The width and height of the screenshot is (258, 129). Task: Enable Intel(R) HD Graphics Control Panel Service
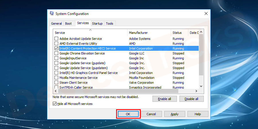click(x=56, y=73)
